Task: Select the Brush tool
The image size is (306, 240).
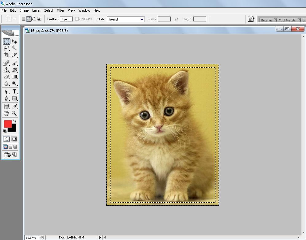Action: click(14, 63)
